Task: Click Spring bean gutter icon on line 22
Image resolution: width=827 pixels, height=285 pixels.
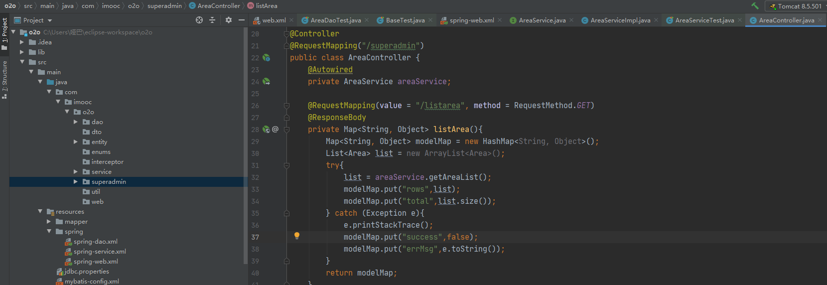Action: click(267, 58)
